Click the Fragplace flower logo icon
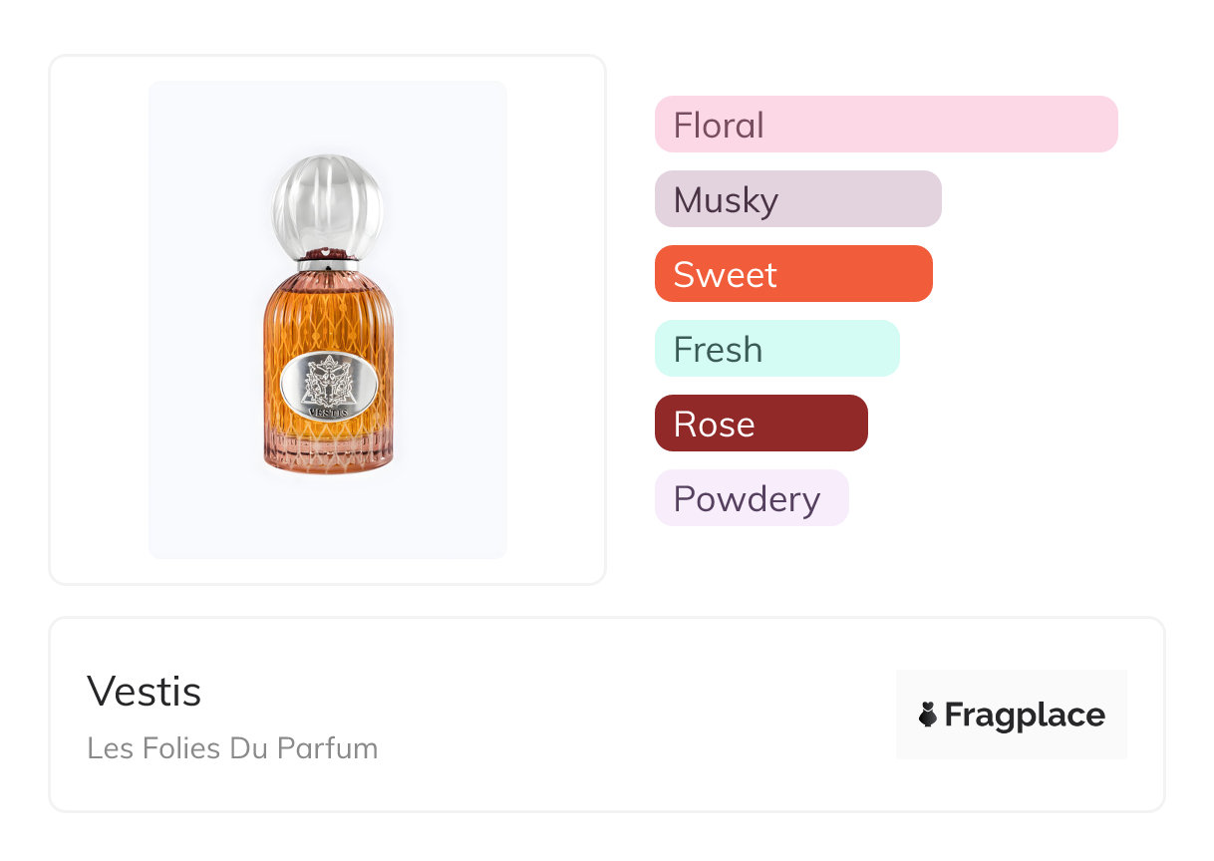The image size is (1214, 861). (x=928, y=715)
